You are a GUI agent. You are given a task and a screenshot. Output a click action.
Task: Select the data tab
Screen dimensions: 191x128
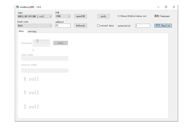point(21,31)
